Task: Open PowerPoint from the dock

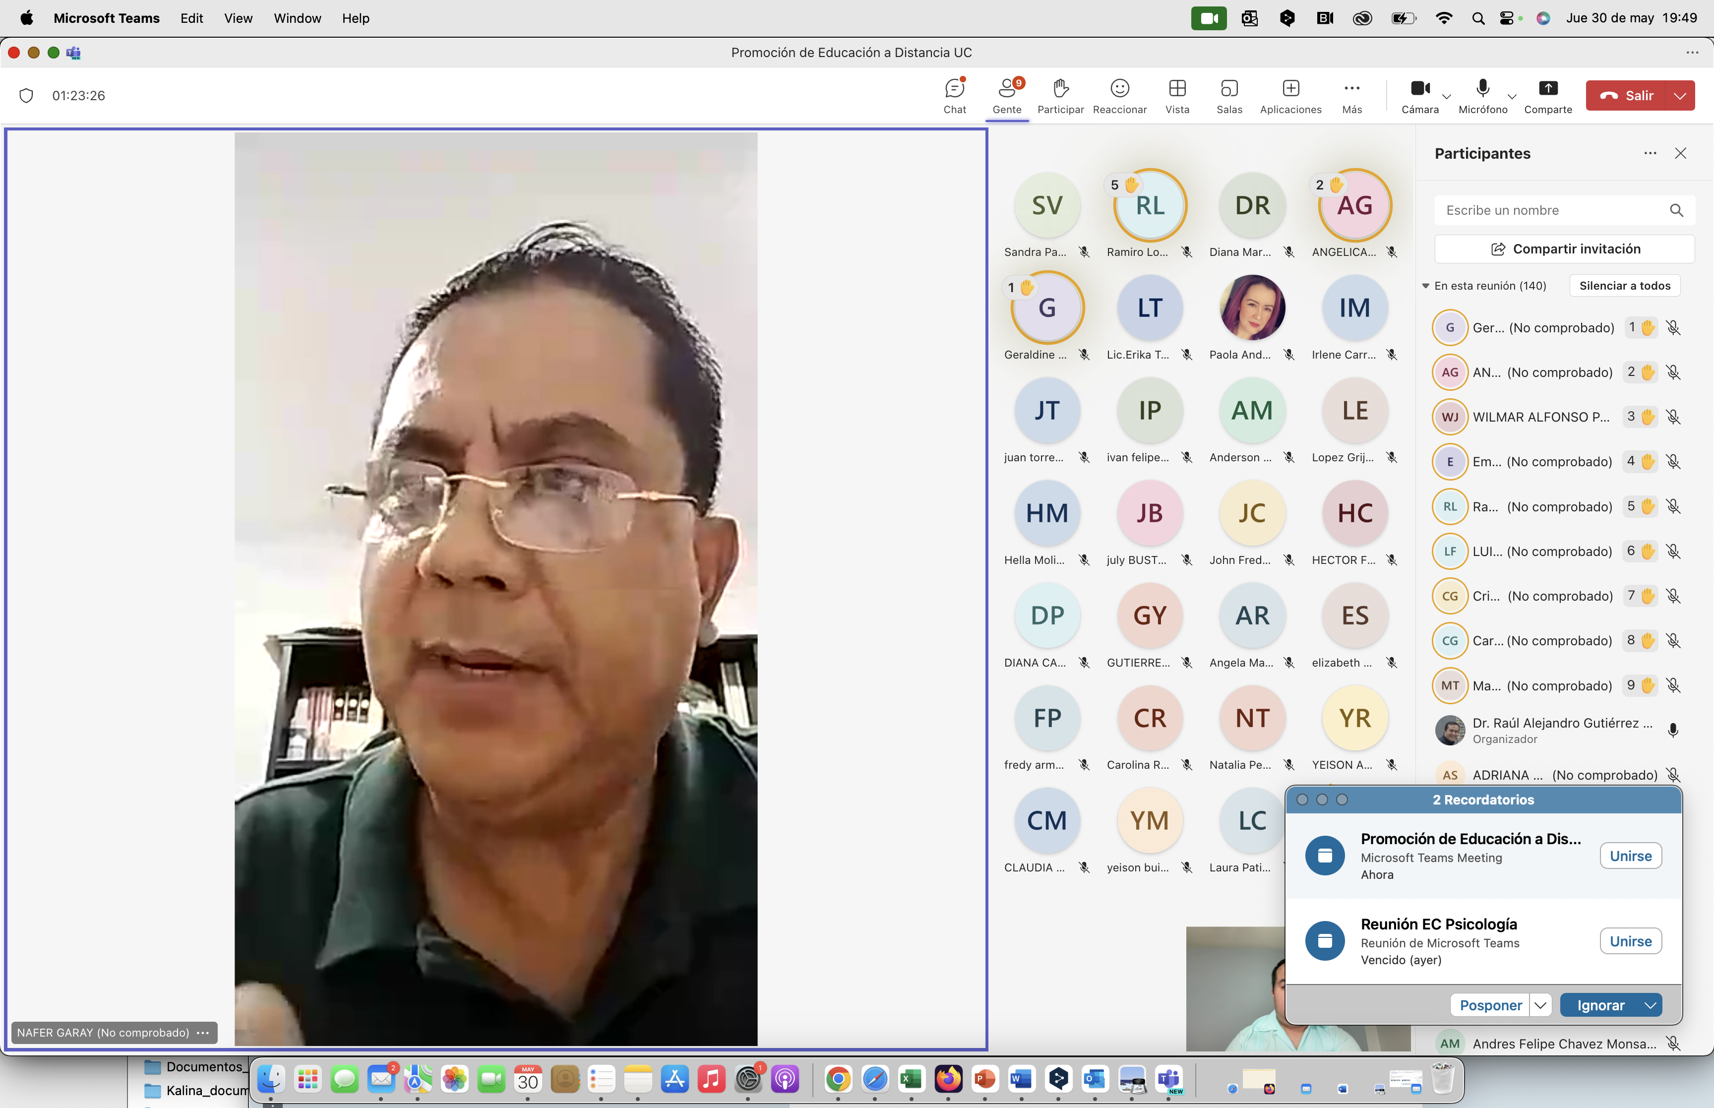Action: pyautogui.click(x=984, y=1079)
